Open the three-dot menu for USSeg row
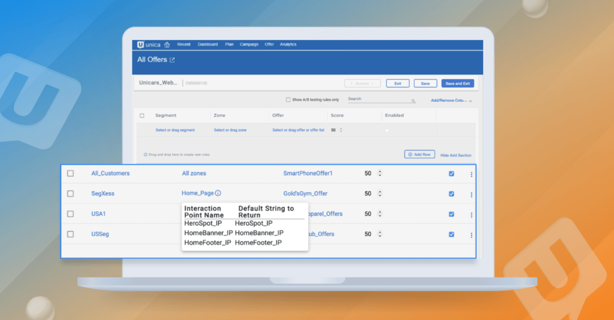Viewport: 614px width, 320px height. 471,235
